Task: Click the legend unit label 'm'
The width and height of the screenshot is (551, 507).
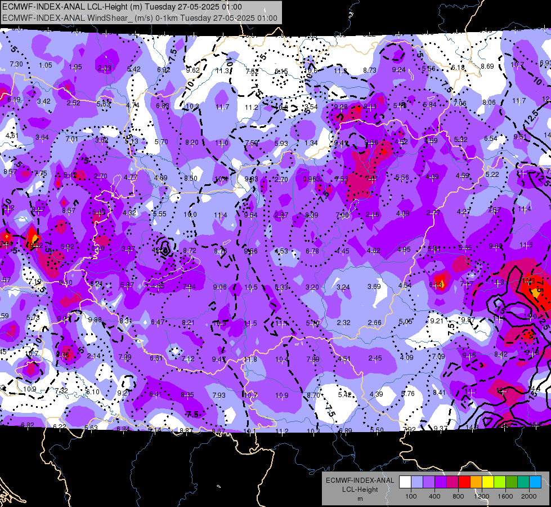Action: pyautogui.click(x=360, y=499)
